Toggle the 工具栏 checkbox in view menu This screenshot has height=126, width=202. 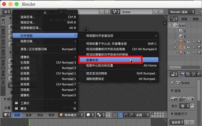16,103
